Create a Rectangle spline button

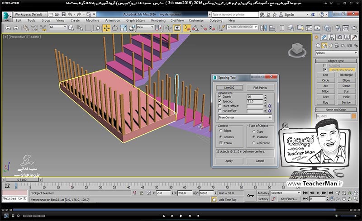346,75
